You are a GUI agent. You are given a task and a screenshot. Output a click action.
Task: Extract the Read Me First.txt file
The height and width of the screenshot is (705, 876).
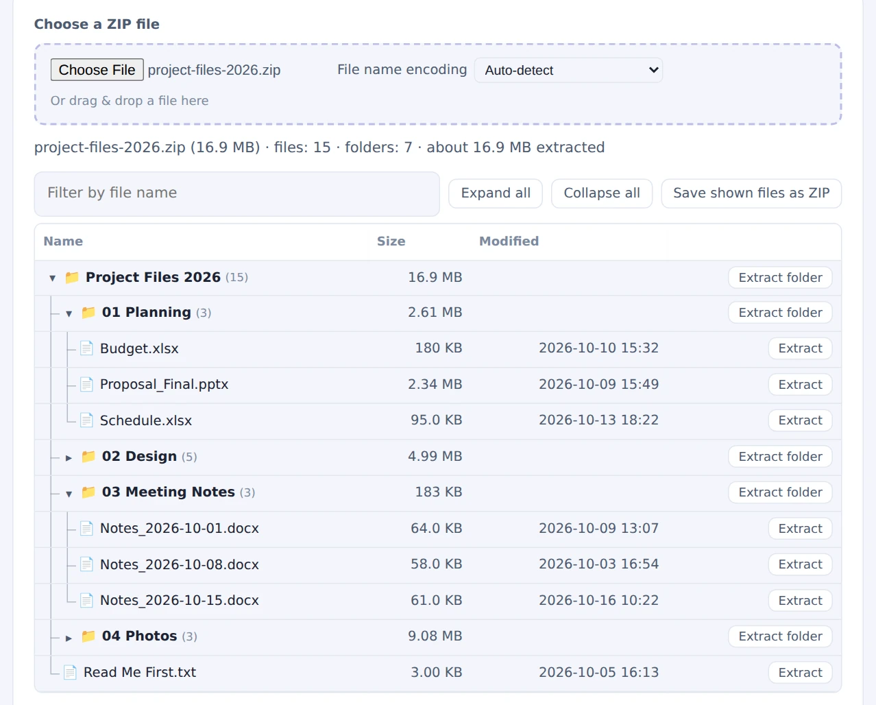coord(800,673)
